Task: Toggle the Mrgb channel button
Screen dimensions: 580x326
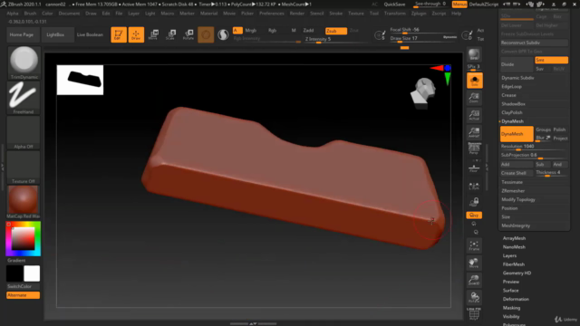Action: coord(251,31)
